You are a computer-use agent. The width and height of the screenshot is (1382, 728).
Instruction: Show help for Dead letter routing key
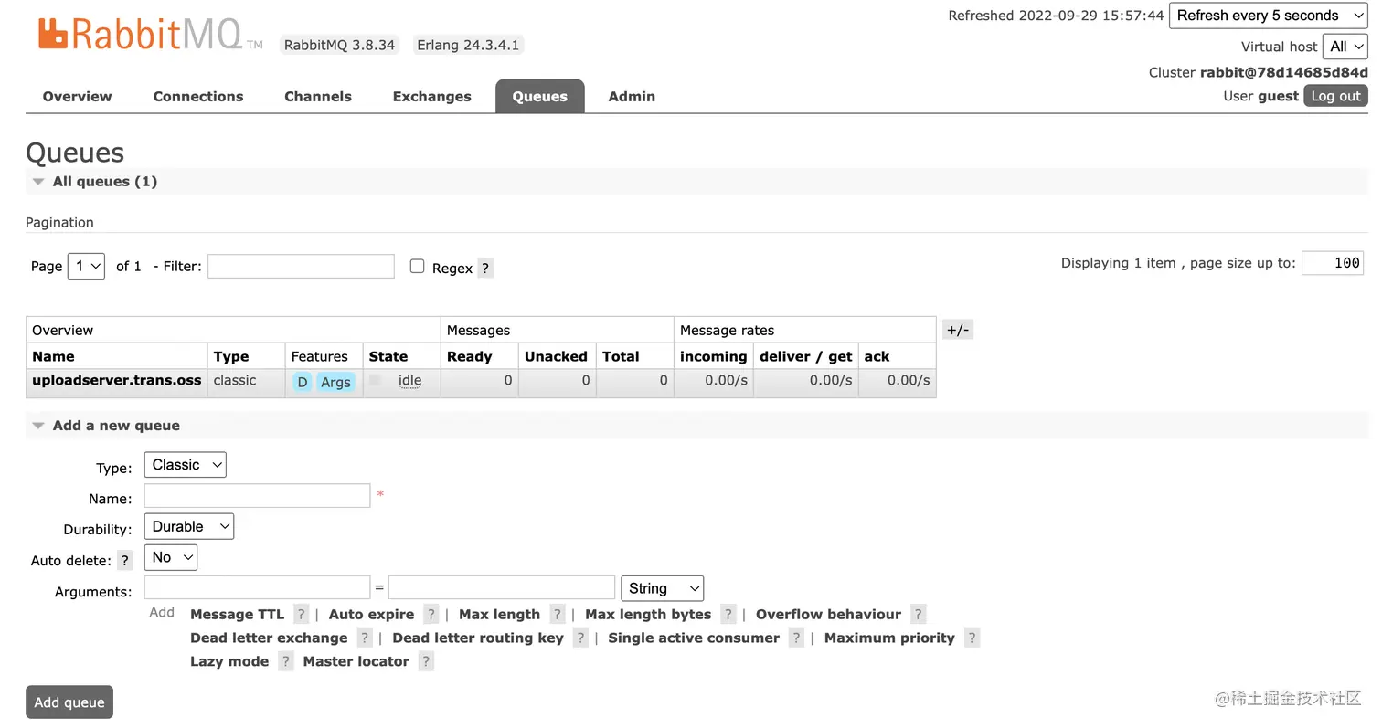[x=579, y=638]
